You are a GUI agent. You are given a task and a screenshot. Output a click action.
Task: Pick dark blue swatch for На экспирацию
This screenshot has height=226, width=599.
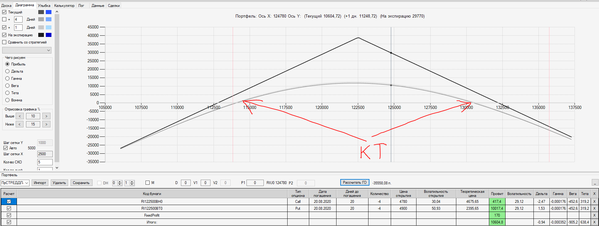pos(49,35)
